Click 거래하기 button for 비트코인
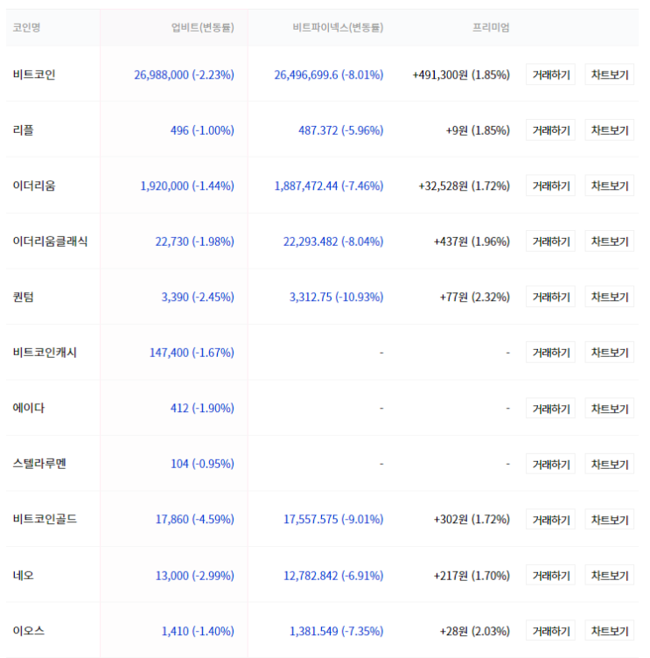650x658 pixels. 550,74
